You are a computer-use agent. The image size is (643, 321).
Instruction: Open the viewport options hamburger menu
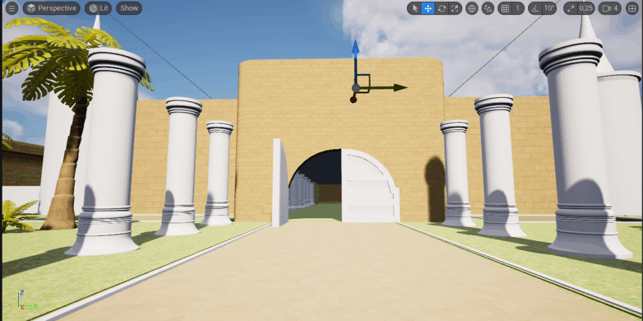[x=11, y=8]
